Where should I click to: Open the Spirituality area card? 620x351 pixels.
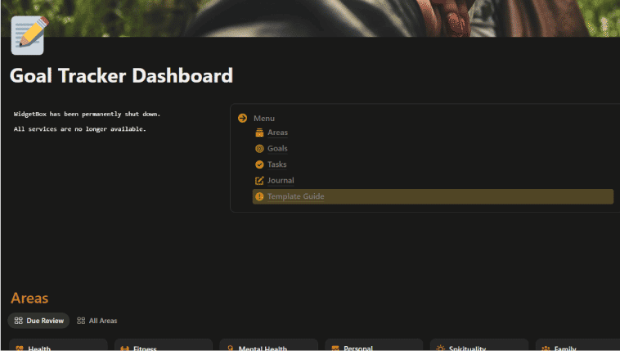pyautogui.click(x=479, y=345)
